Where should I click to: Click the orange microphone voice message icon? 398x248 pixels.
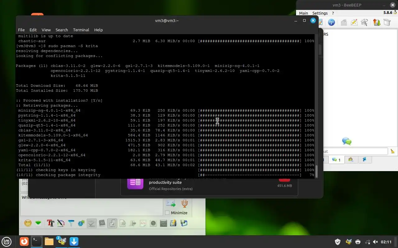point(185,203)
